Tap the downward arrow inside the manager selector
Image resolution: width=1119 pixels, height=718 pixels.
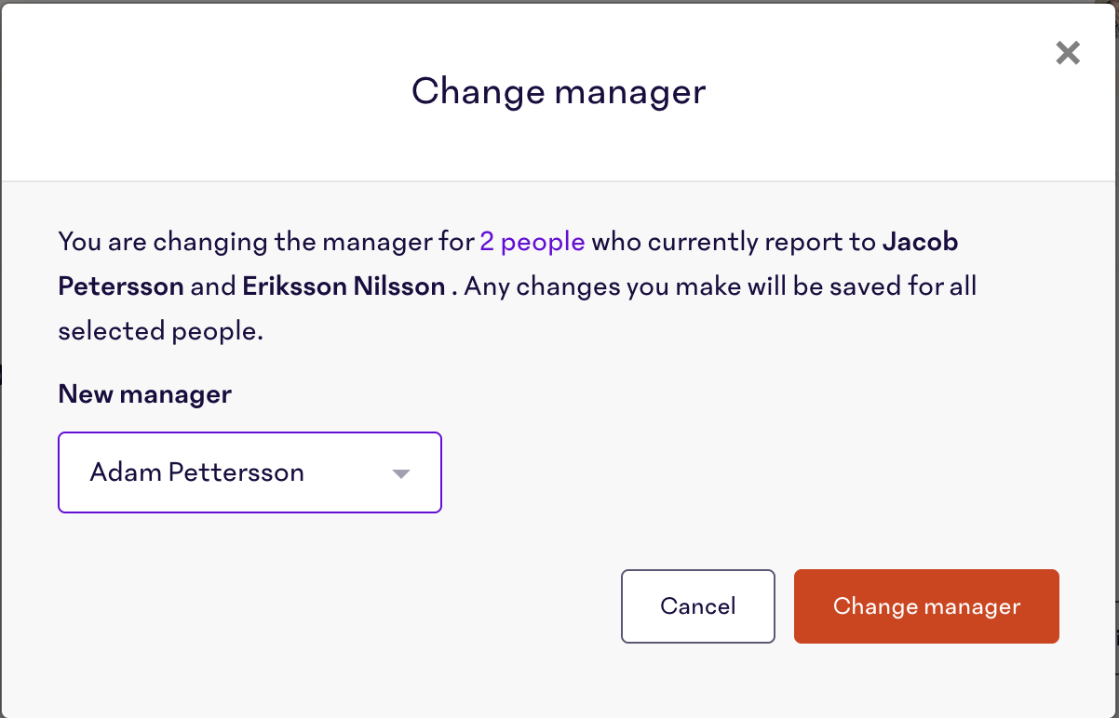[x=400, y=472]
